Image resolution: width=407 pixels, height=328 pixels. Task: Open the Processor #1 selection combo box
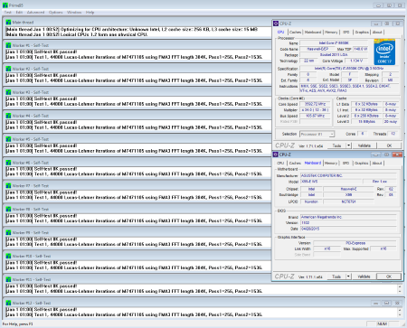coord(317,134)
